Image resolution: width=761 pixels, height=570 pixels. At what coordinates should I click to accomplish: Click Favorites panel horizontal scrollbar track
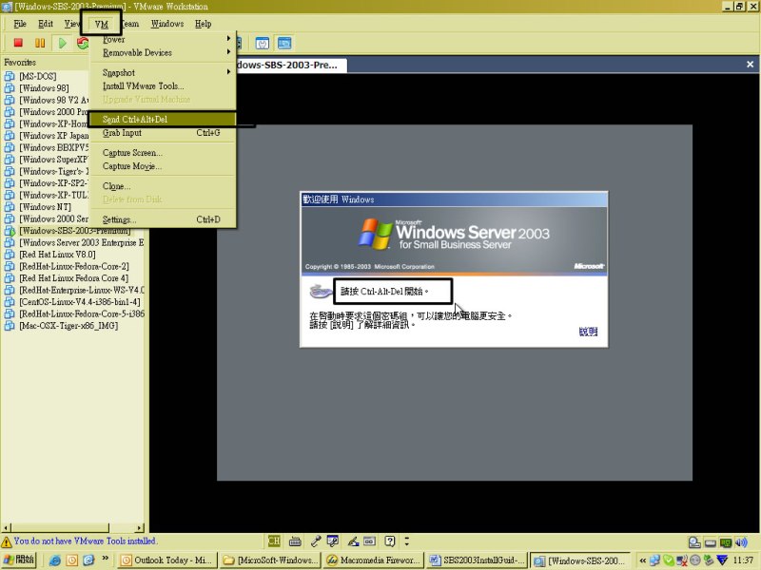point(122,528)
